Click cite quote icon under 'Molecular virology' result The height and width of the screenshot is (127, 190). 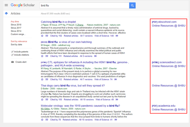tap(47, 120)
